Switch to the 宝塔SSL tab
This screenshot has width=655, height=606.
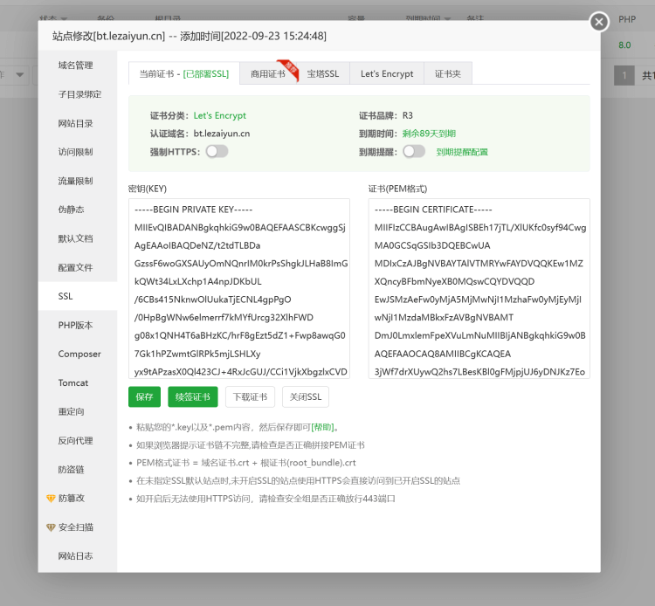[x=323, y=73]
